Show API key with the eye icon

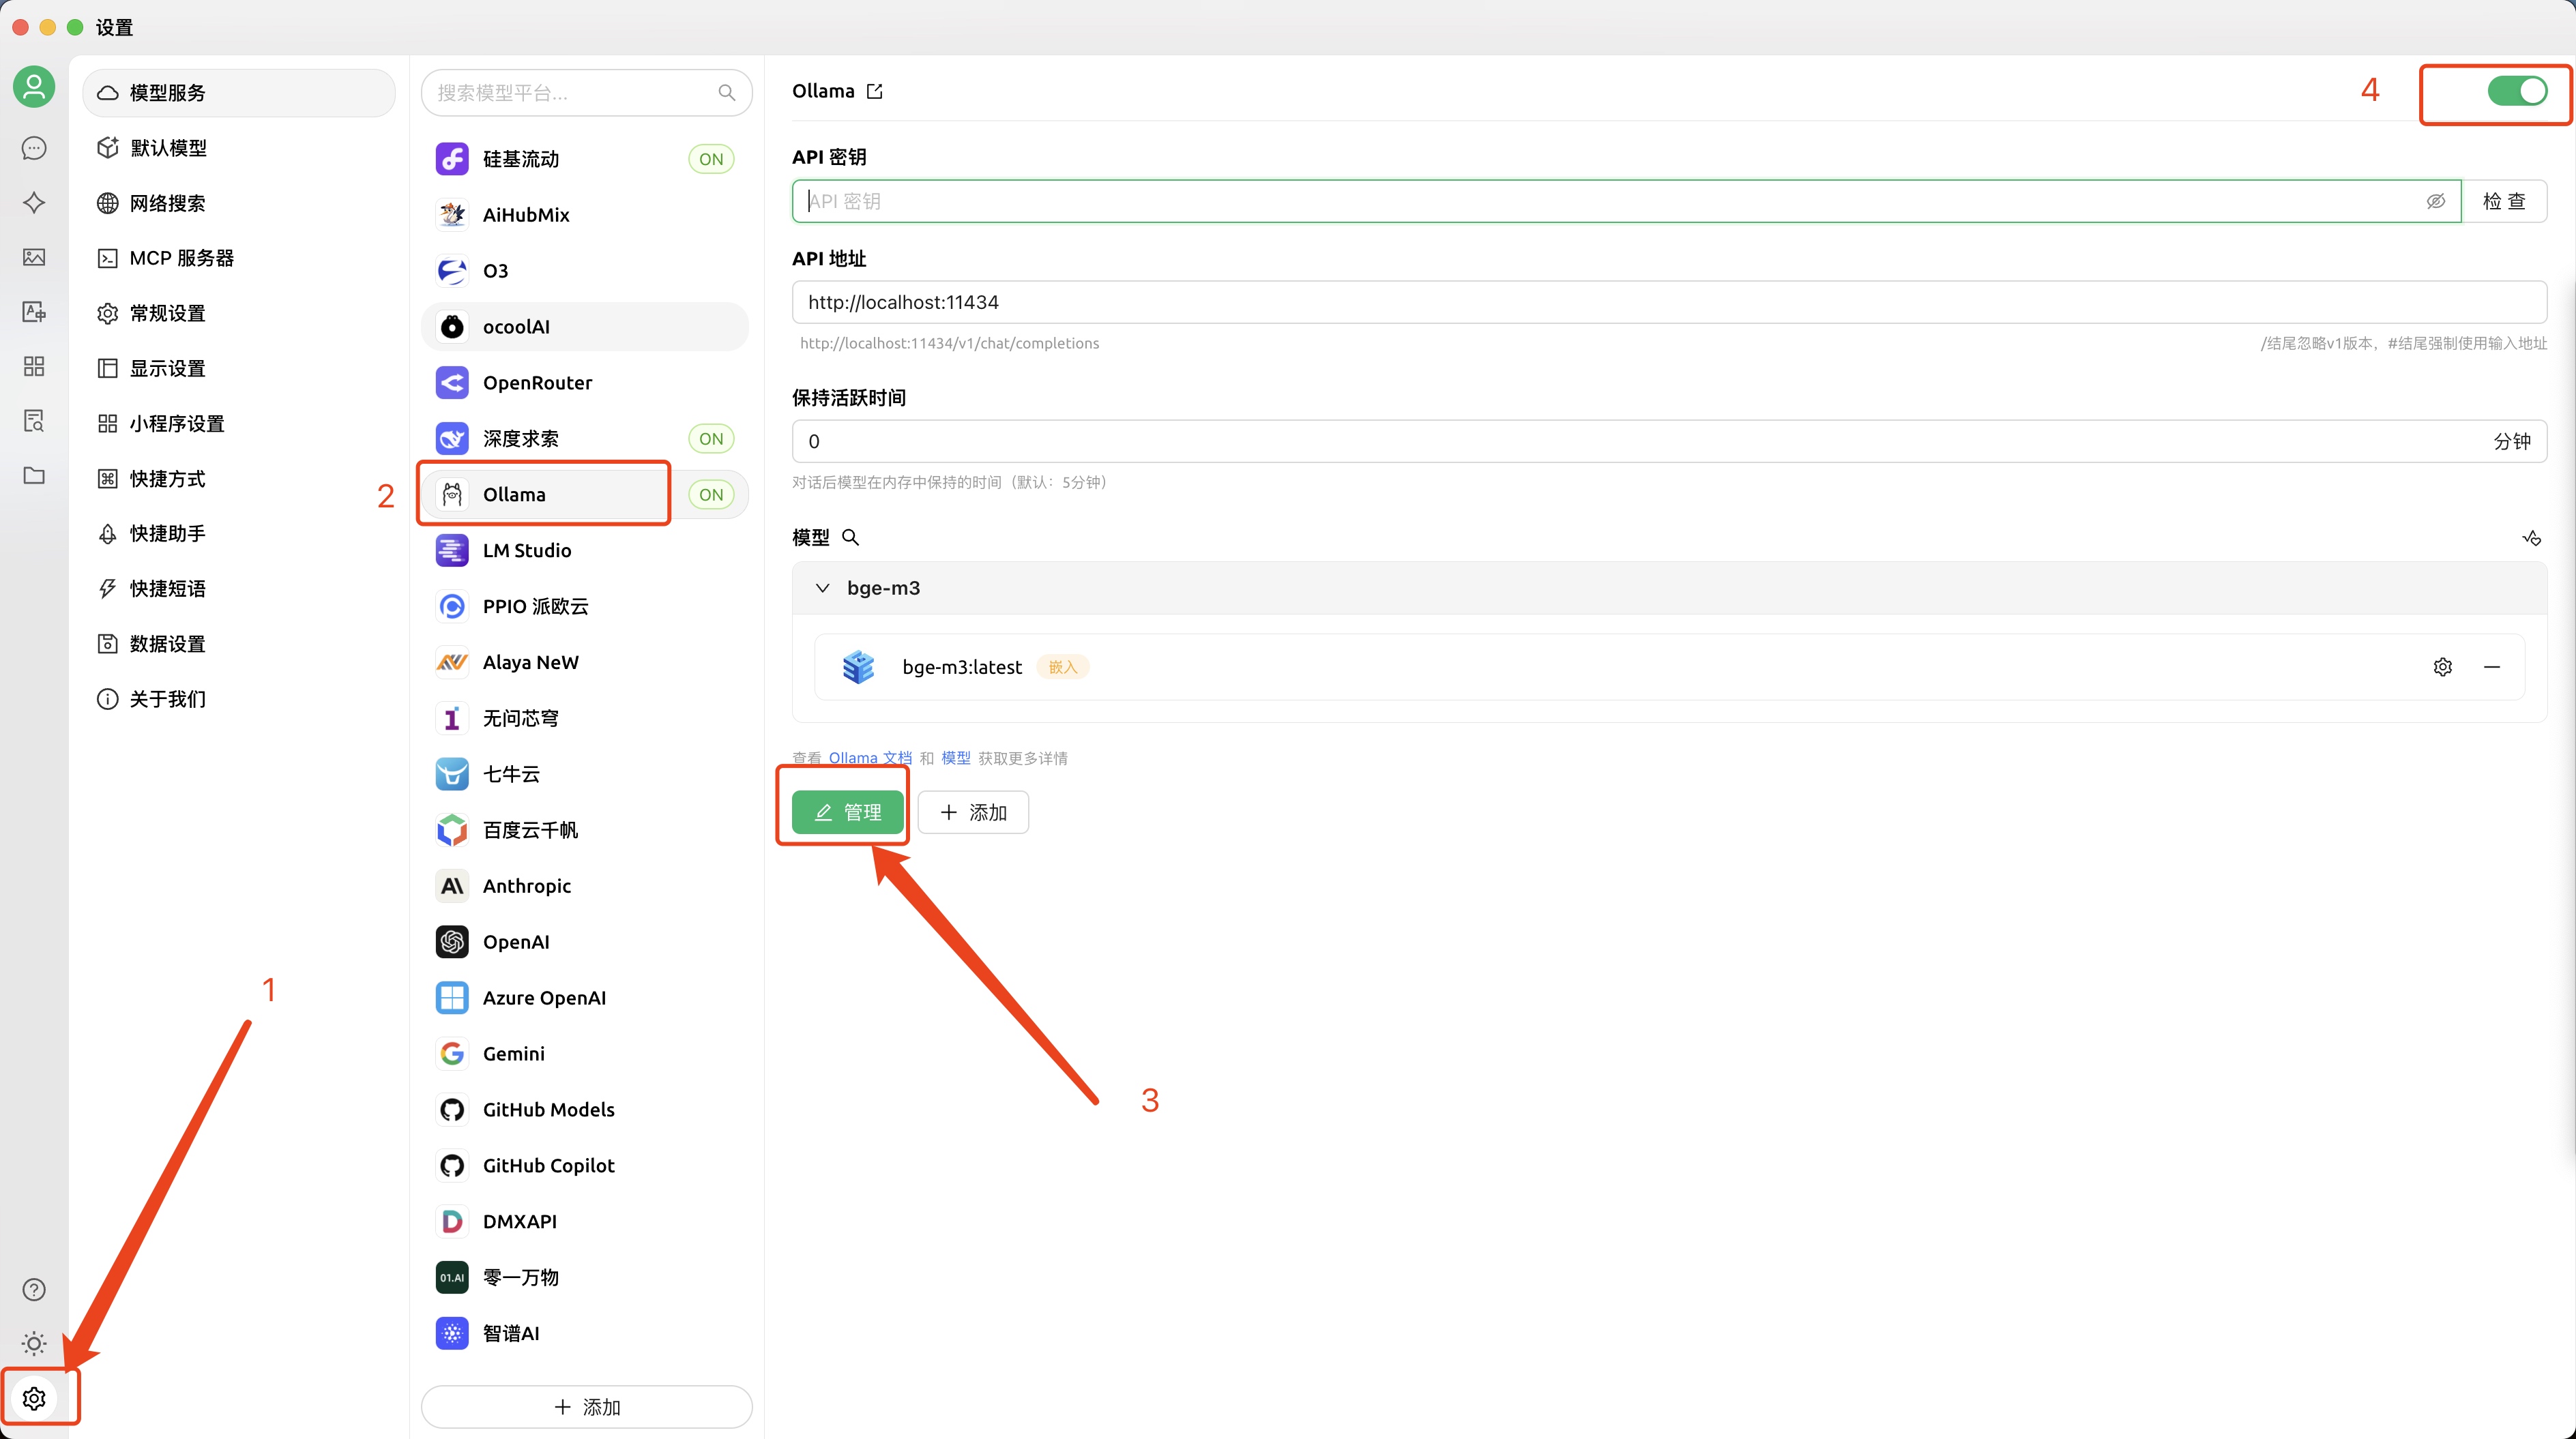click(2436, 201)
